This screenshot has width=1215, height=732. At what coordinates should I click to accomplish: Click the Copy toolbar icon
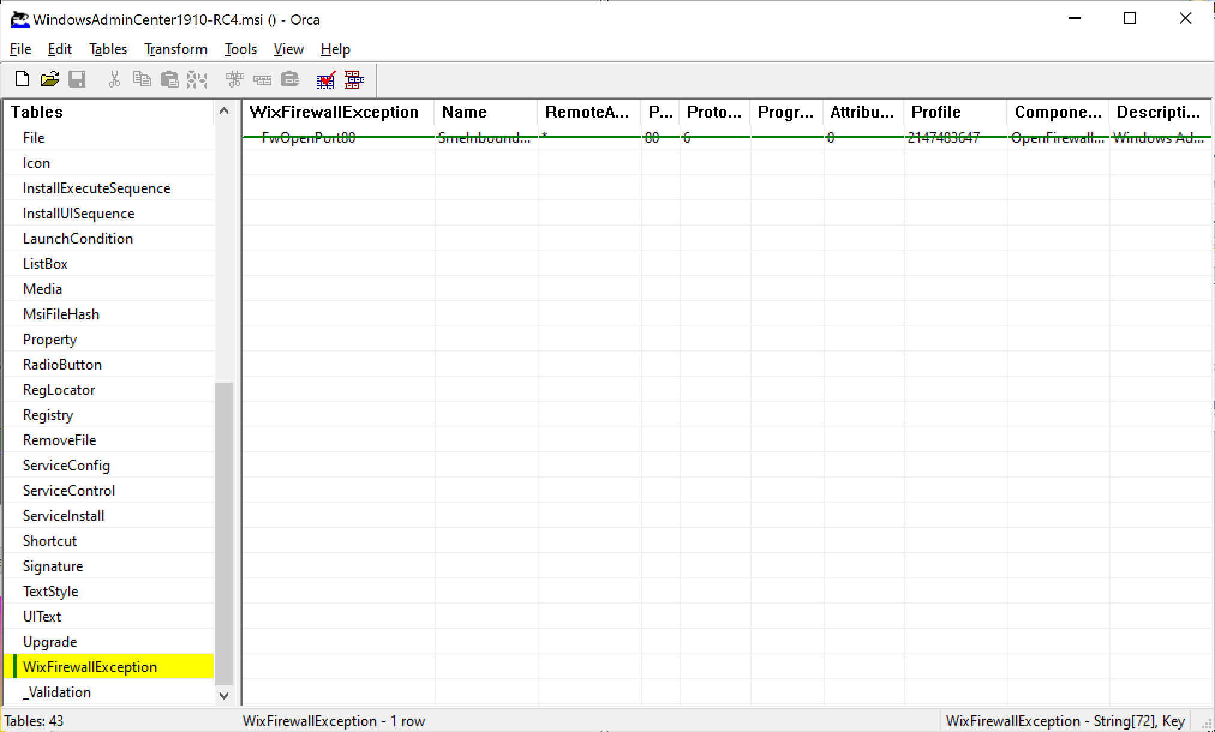tap(142, 79)
